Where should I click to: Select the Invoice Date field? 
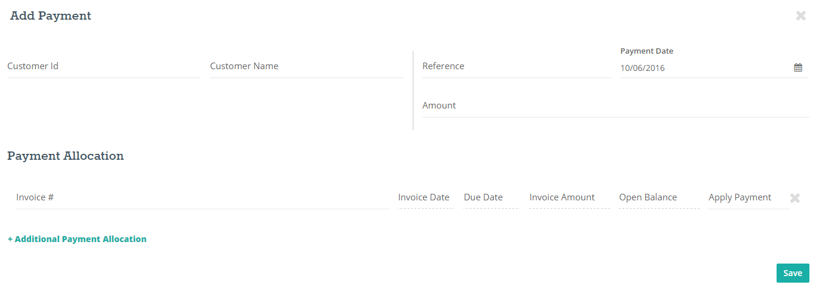[x=426, y=197]
